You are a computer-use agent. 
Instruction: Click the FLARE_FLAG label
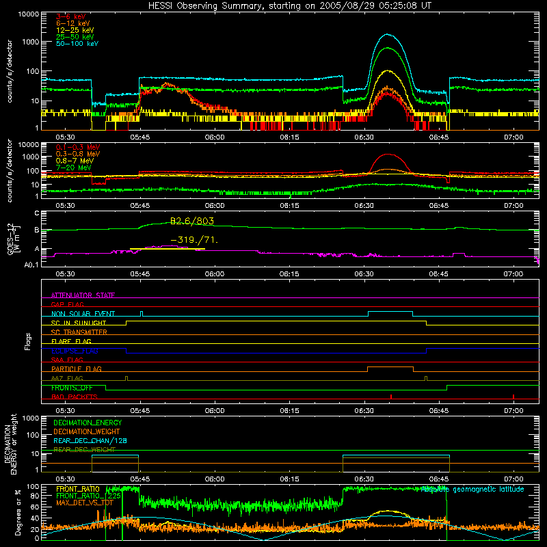point(71,341)
